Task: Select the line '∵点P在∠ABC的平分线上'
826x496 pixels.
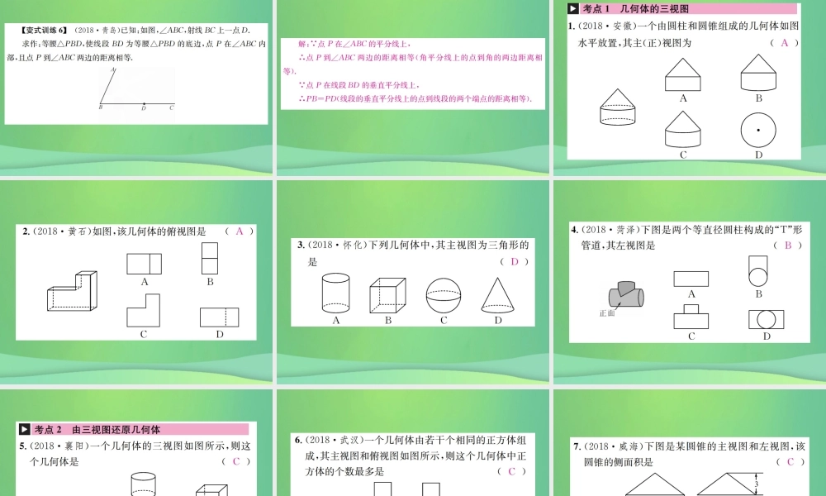Action: click(354, 45)
